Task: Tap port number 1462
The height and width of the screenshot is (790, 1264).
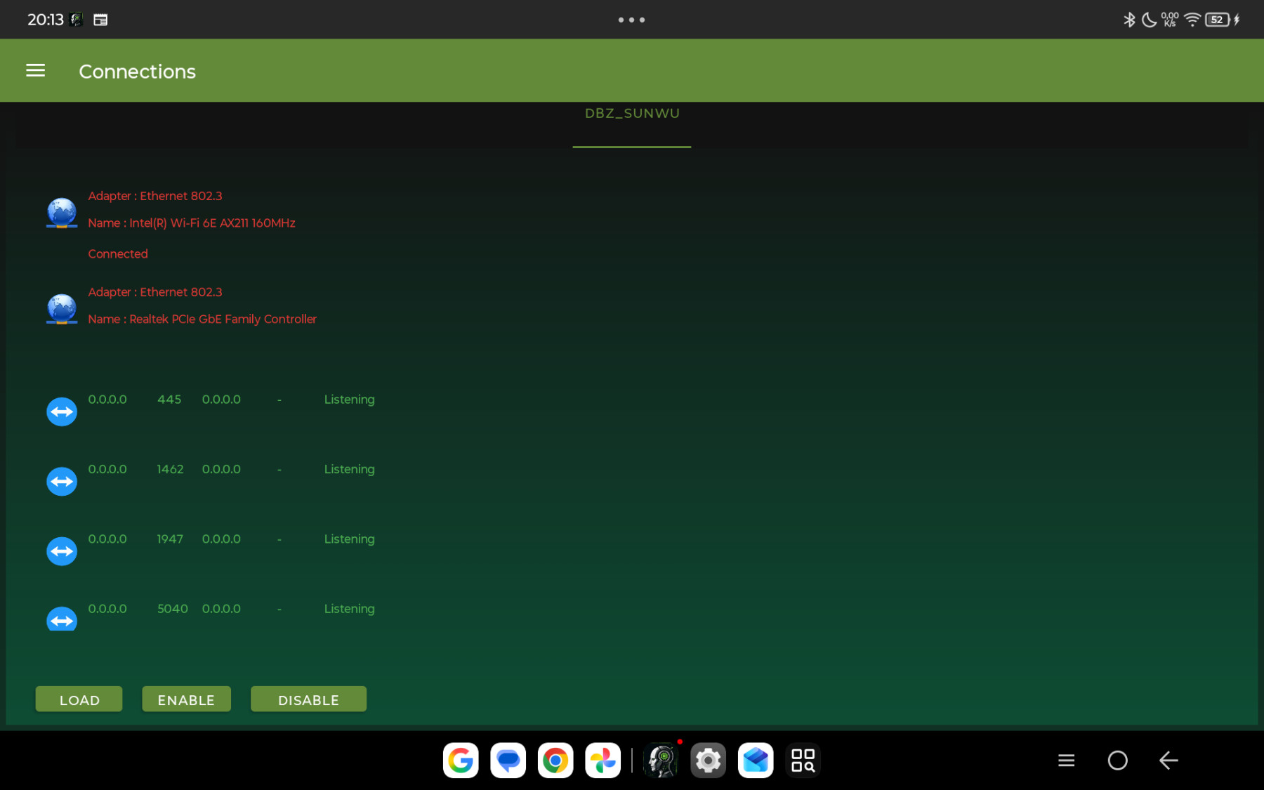Action: coord(170,469)
